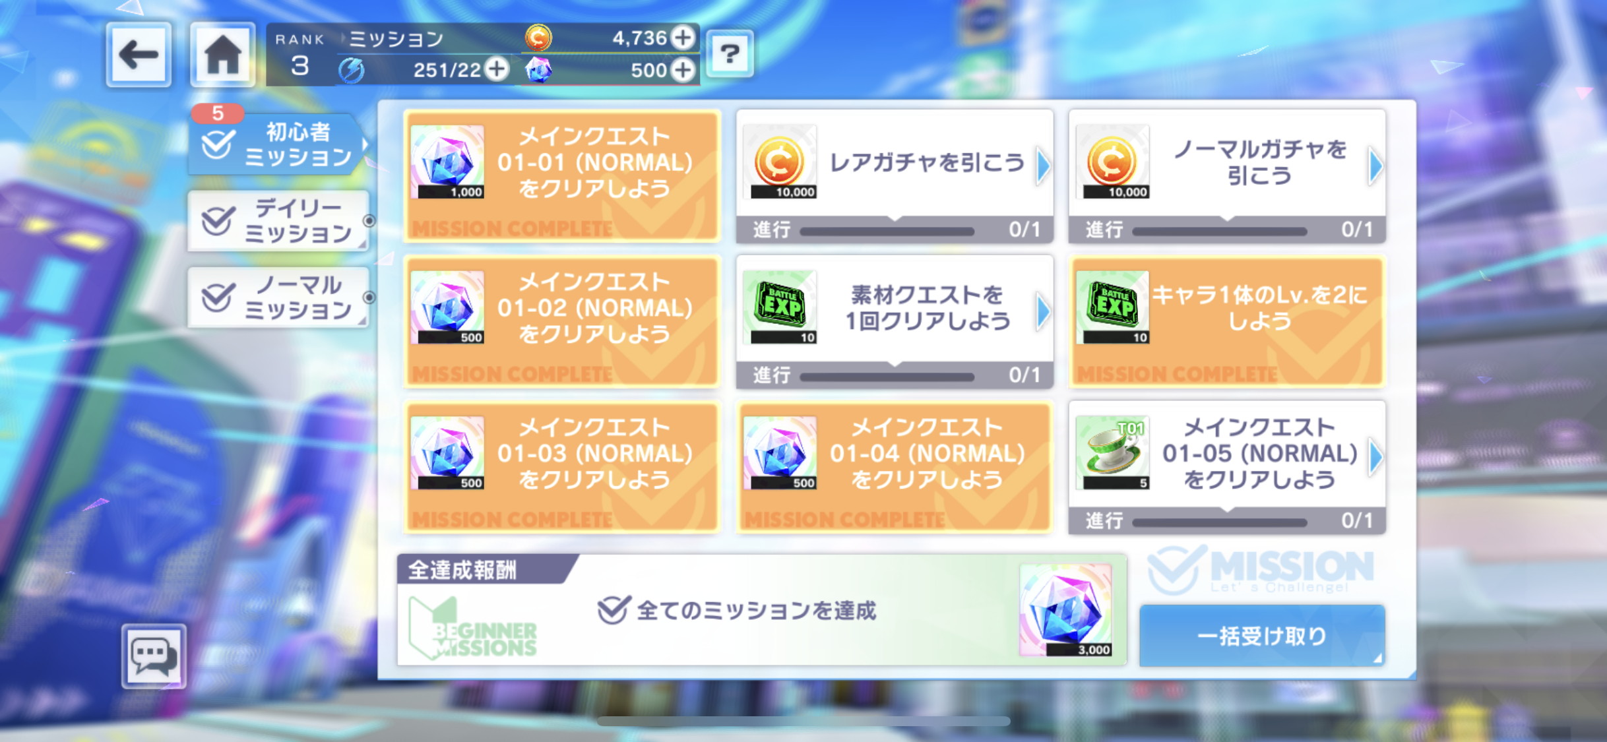
Task: Open help via question mark icon
Action: pyautogui.click(x=730, y=54)
